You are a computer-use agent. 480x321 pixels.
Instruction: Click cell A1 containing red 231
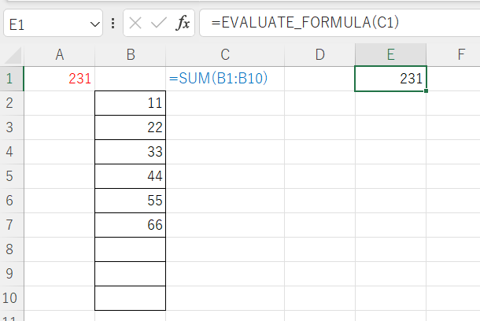59,79
